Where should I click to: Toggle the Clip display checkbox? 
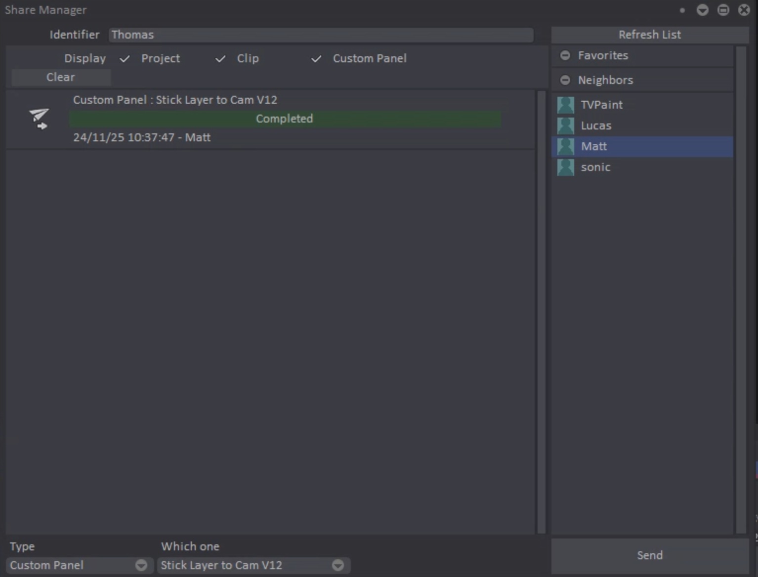(220, 59)
